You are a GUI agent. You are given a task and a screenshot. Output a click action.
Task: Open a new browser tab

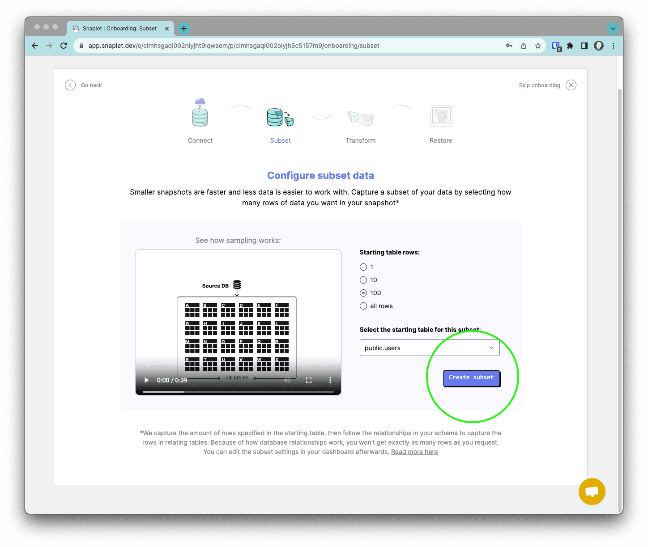coord(183,29)
